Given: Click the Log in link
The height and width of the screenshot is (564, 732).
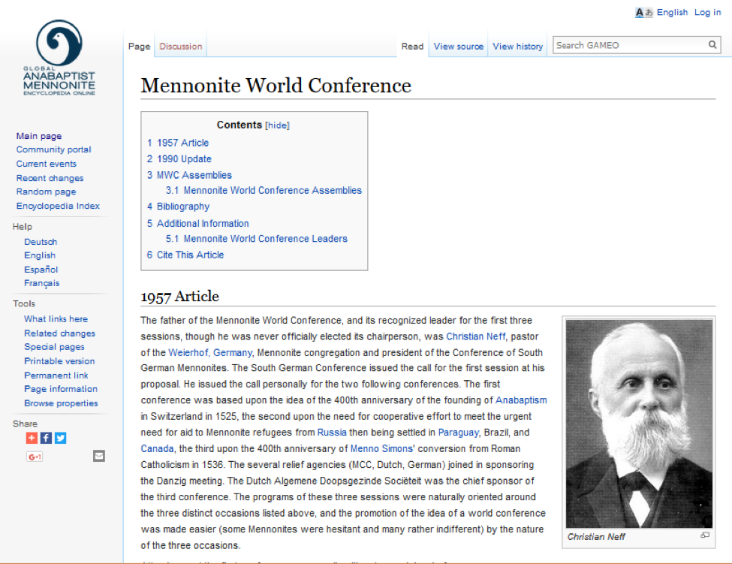Looking at the screenshot, I should (707, 12).
